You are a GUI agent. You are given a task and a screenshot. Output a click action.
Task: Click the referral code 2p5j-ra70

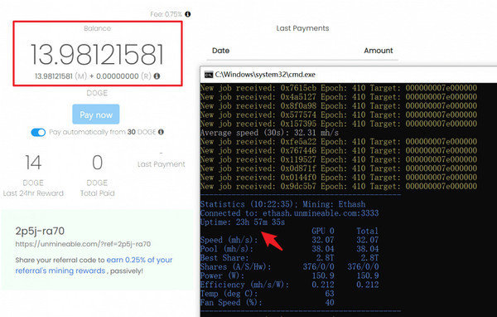[40, 231]
